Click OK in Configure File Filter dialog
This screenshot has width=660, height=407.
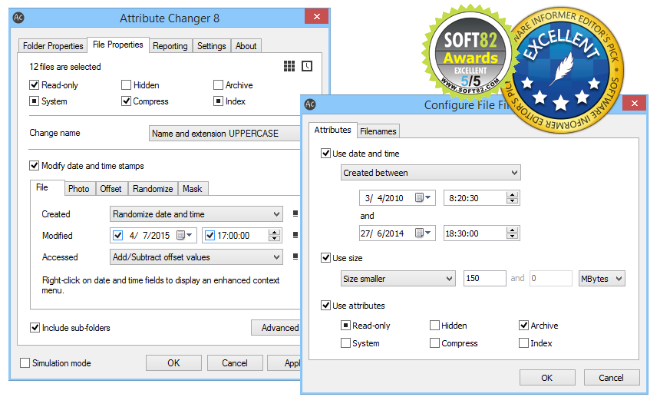pyautogui.click(x=546, y=378)
